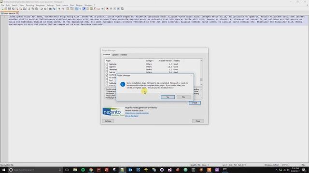The height and width of the screenshot is (173, 309).
Task: Open the Windows Start menu
Action: coord(4,170)
